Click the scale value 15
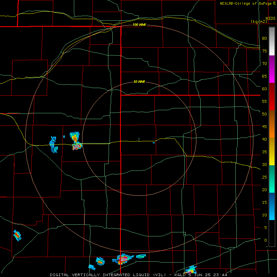 point(264,203)
